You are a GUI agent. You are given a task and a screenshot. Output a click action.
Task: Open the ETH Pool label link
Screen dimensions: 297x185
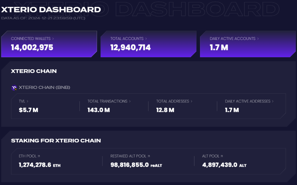[x=28, y=156]
